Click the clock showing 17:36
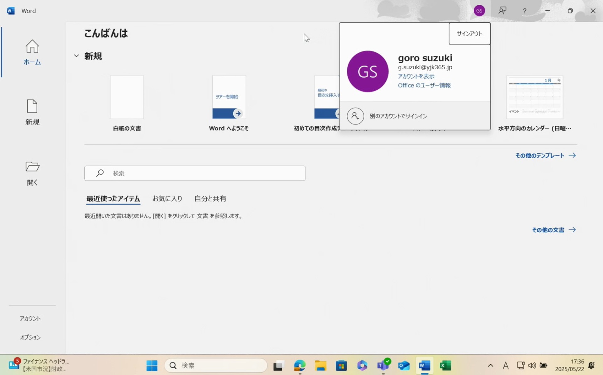603x375 pixels. (577, 362)
